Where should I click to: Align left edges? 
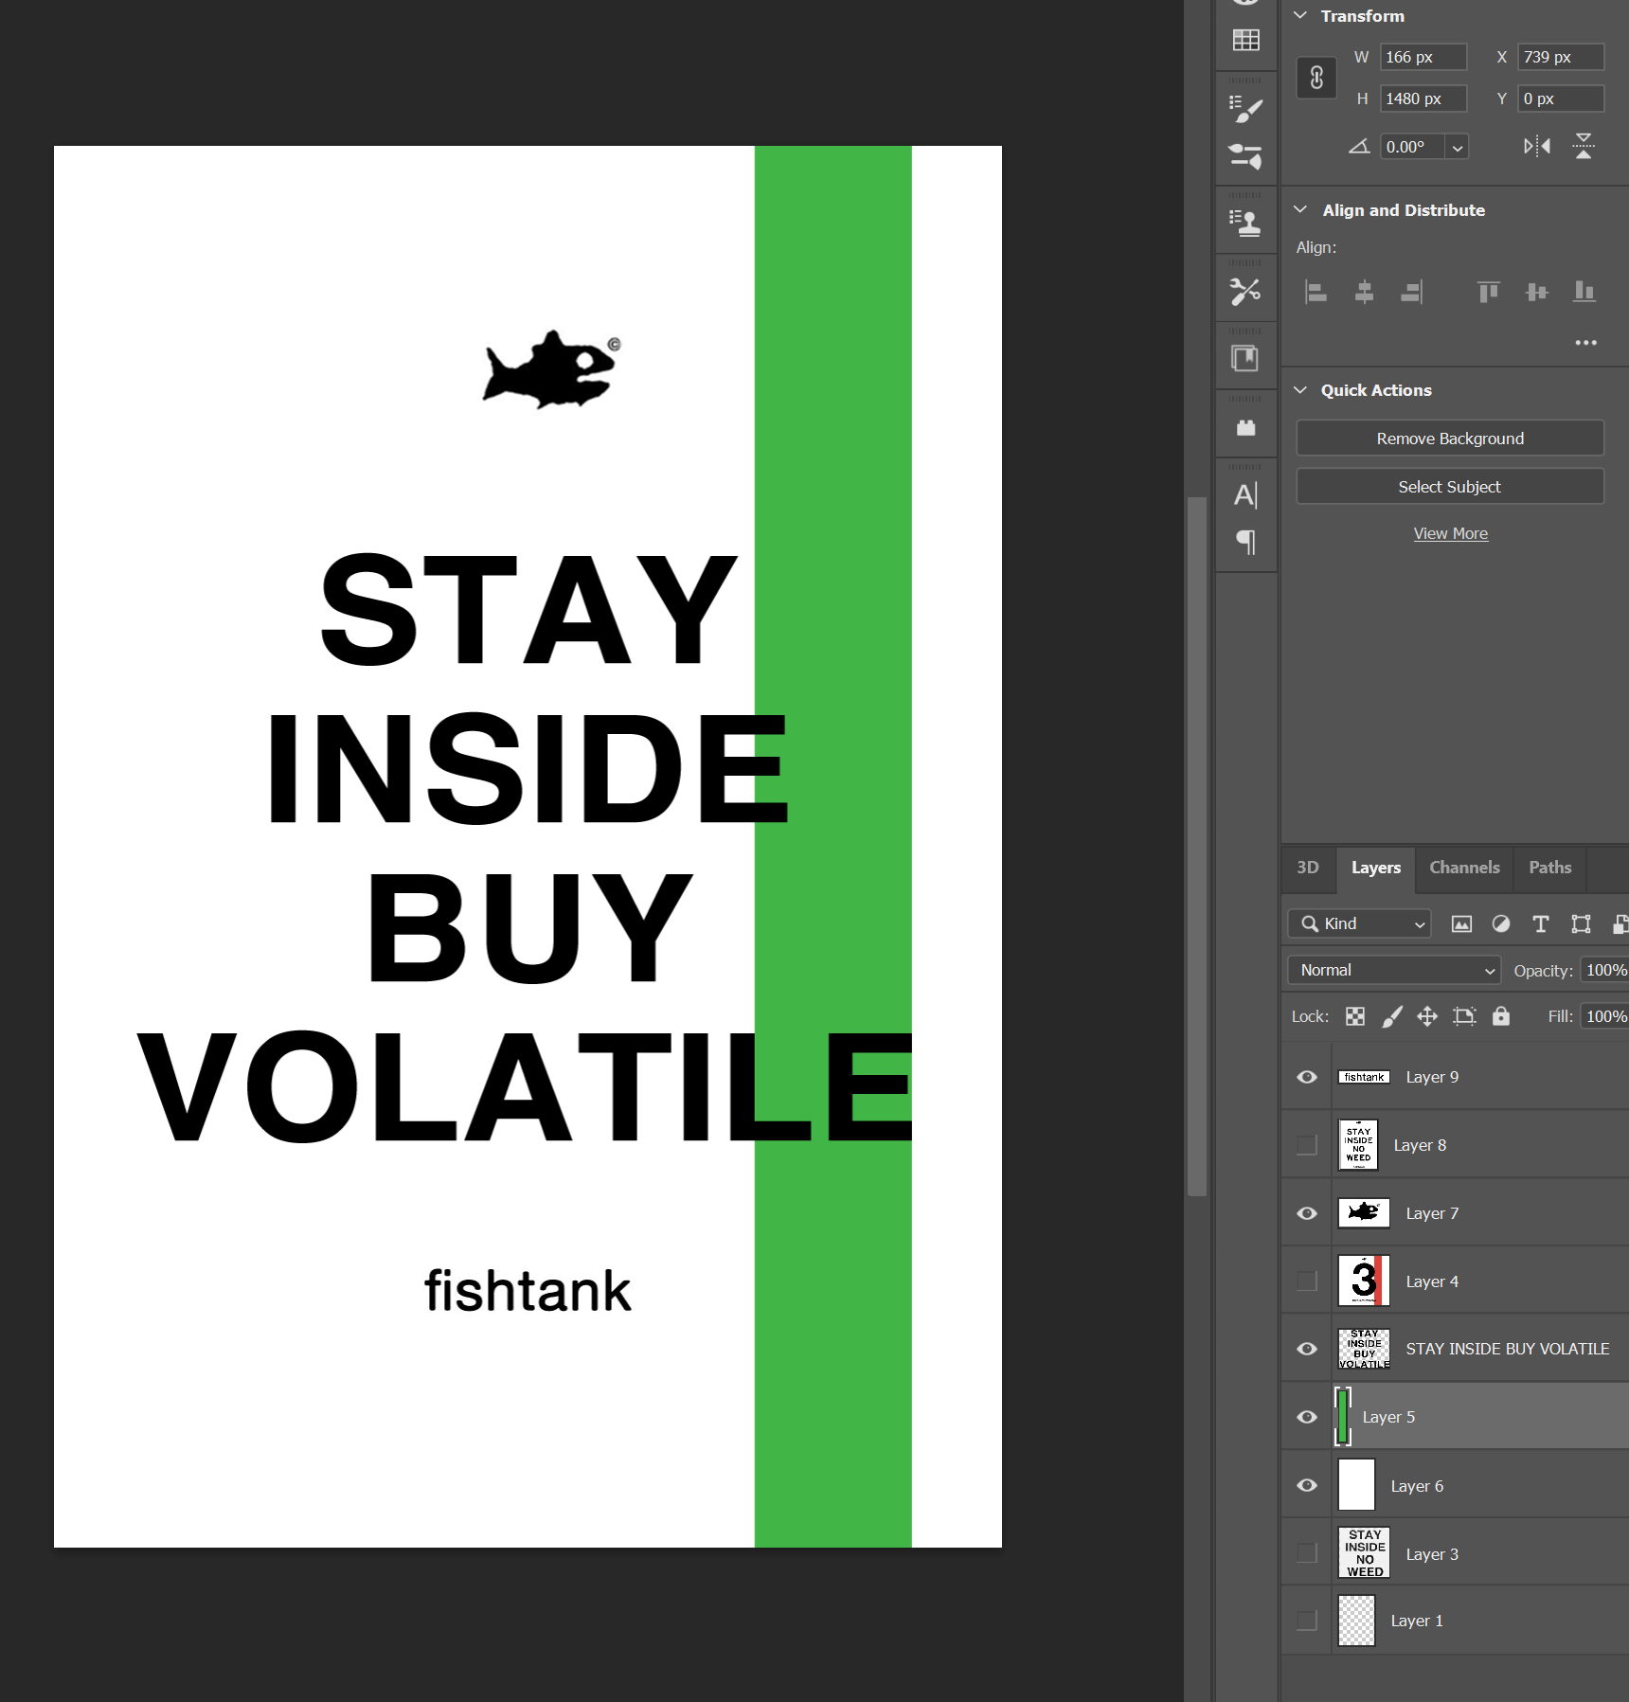click(1316, 292)
